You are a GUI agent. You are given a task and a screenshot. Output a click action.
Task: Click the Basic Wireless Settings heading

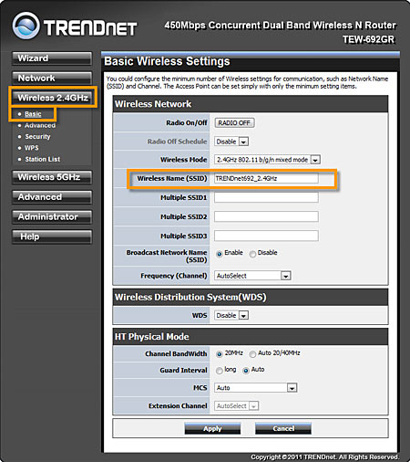coord(167,61)
